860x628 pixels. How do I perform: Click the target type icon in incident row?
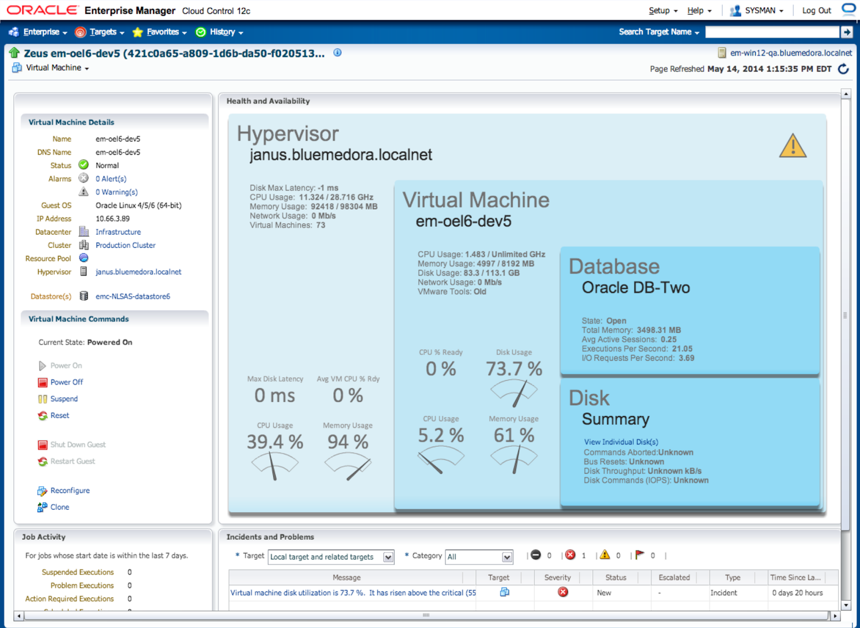(504, 592)
